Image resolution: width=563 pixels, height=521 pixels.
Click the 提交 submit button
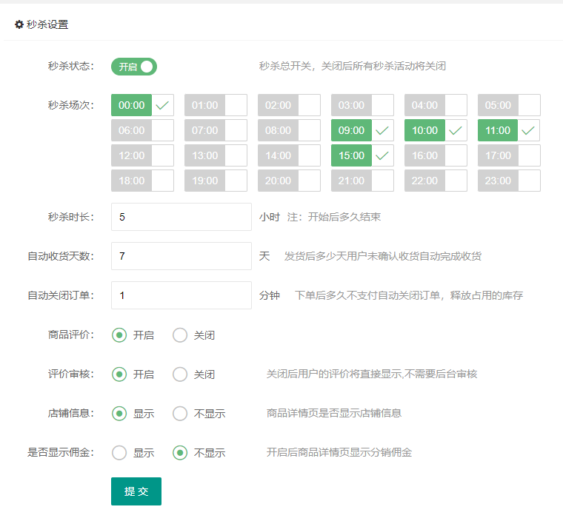[x=136, y=491]
